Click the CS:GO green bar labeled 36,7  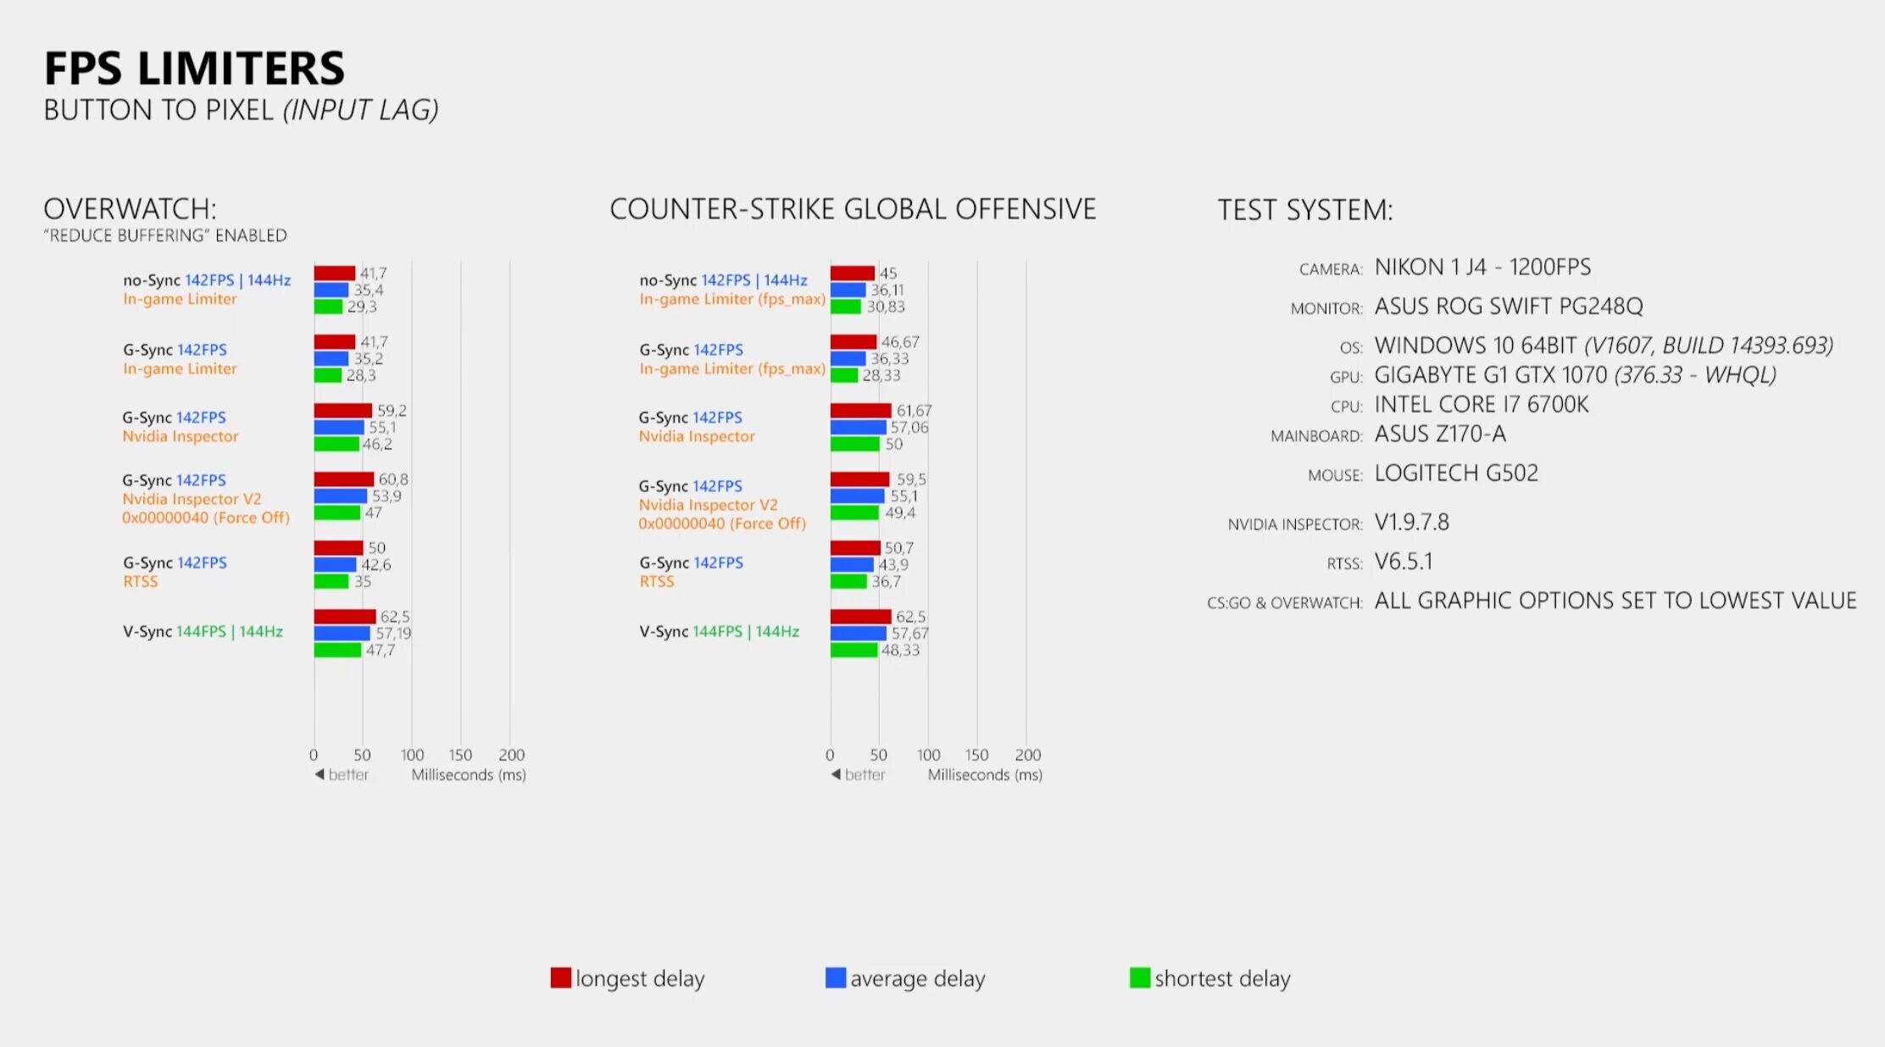pyautogui.click(x=848, y=582)
